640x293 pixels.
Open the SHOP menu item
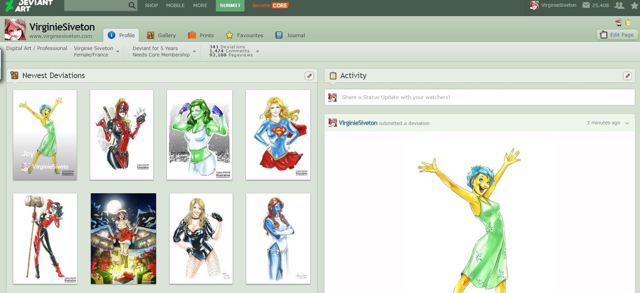(x=151, y=6)
